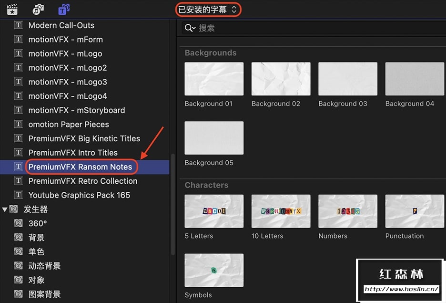Click generator icon beside 对象
446x303 pixels.
coord(18,280)
